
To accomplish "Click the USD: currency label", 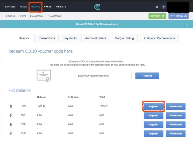I will click(x=23, y=106).
